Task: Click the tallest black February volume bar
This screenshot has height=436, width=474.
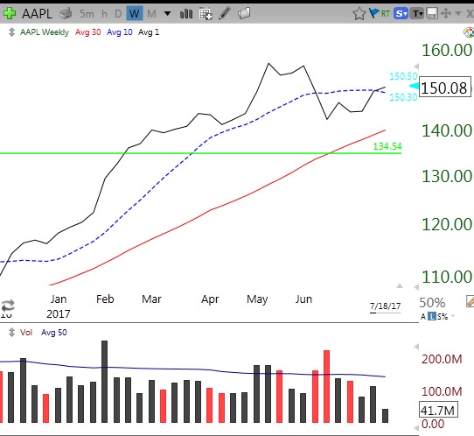Action: point(105,382)
